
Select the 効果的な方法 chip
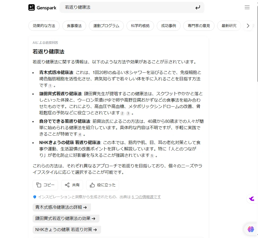coord(44,26)
